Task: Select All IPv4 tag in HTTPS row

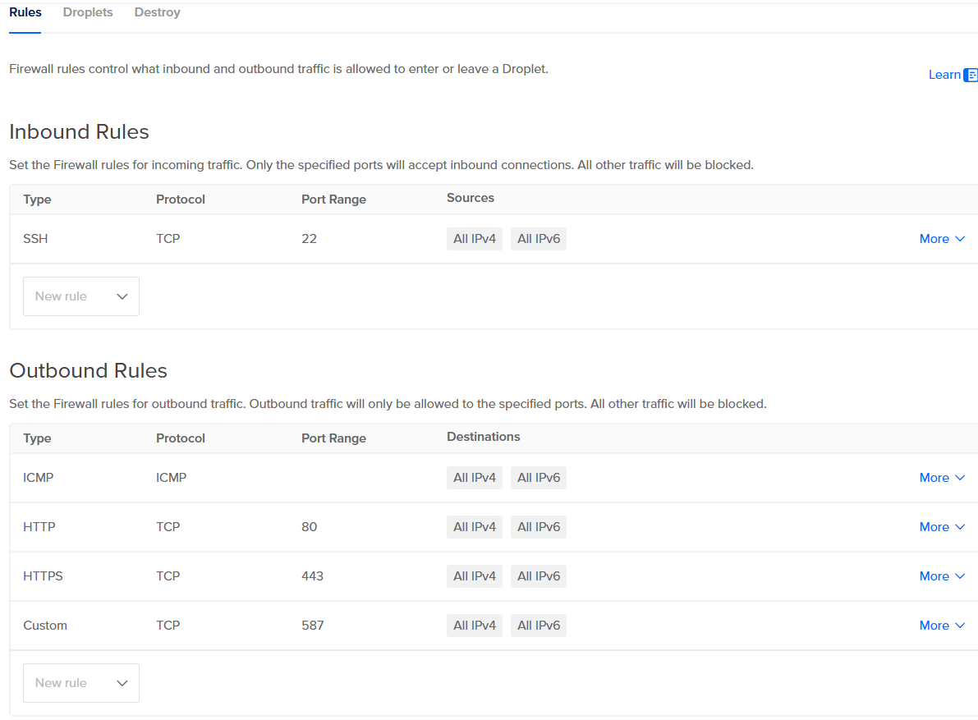Action: click(x=475, y=576)
